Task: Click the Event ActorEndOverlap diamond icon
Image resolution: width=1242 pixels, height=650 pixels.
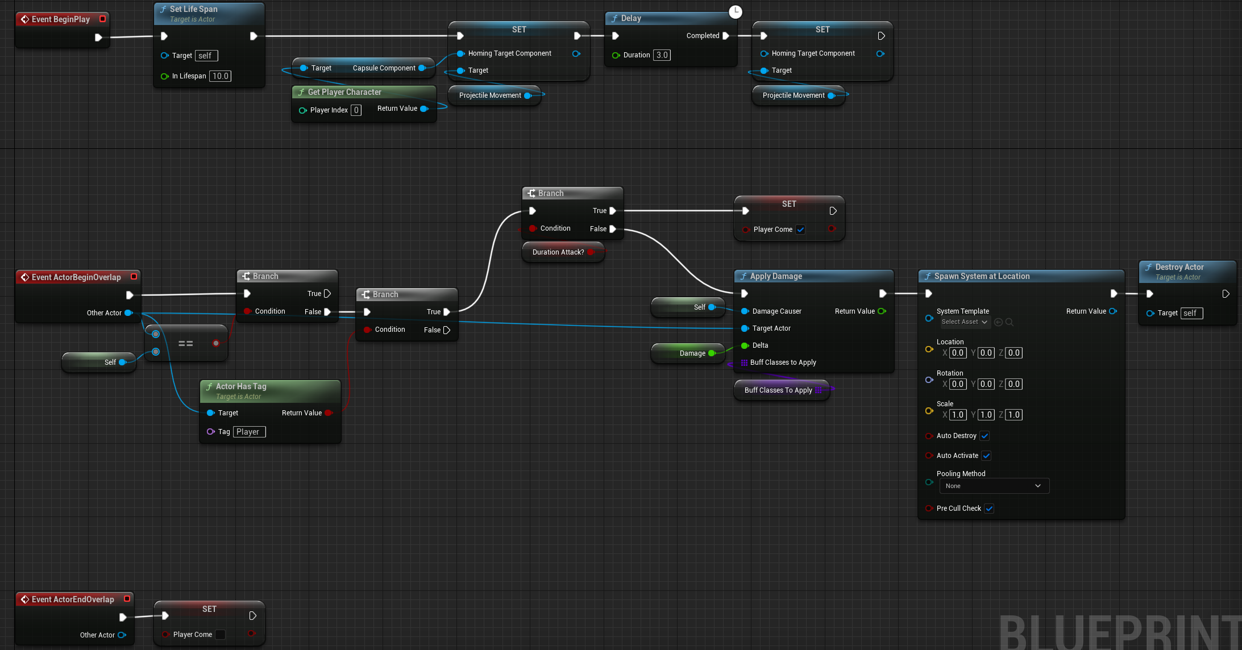Action: point(25,599)
